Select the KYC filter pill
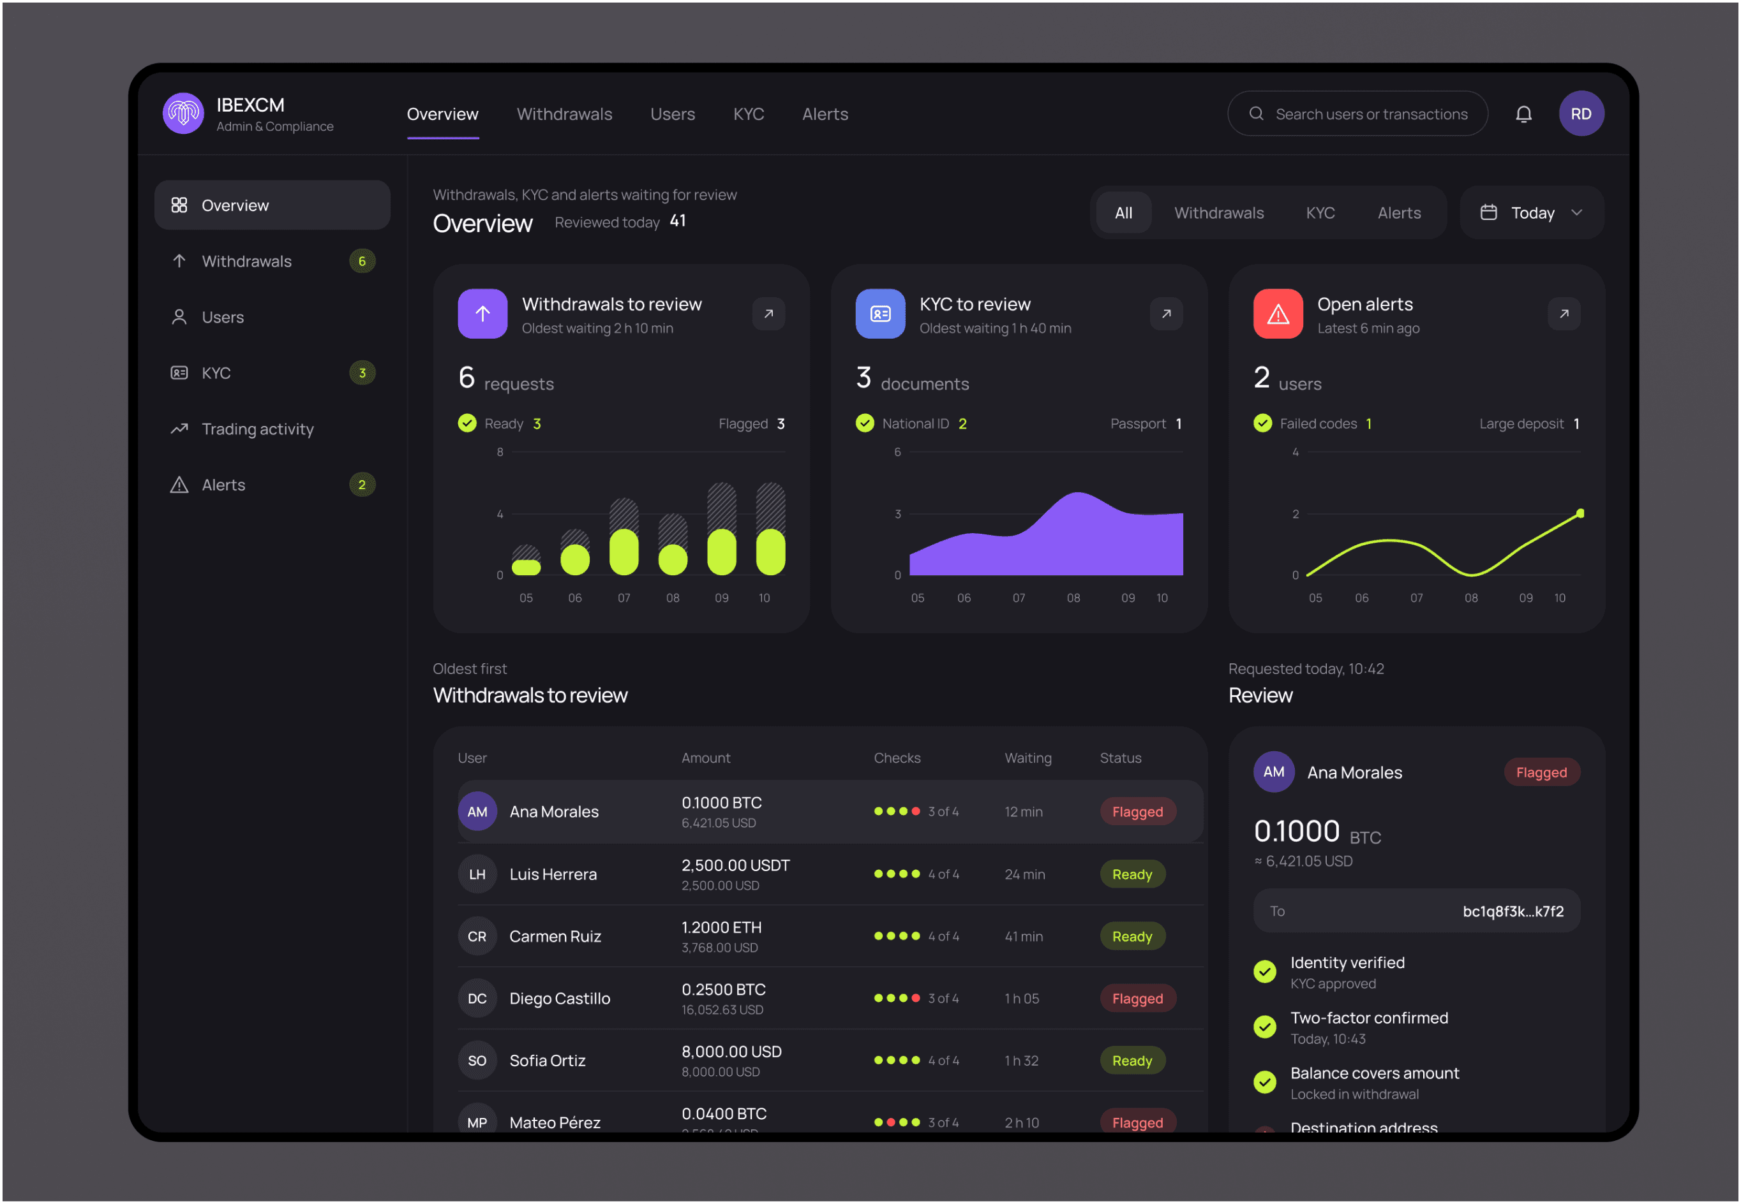Screen dimensions: 1741x1204 click(1320, 214)
